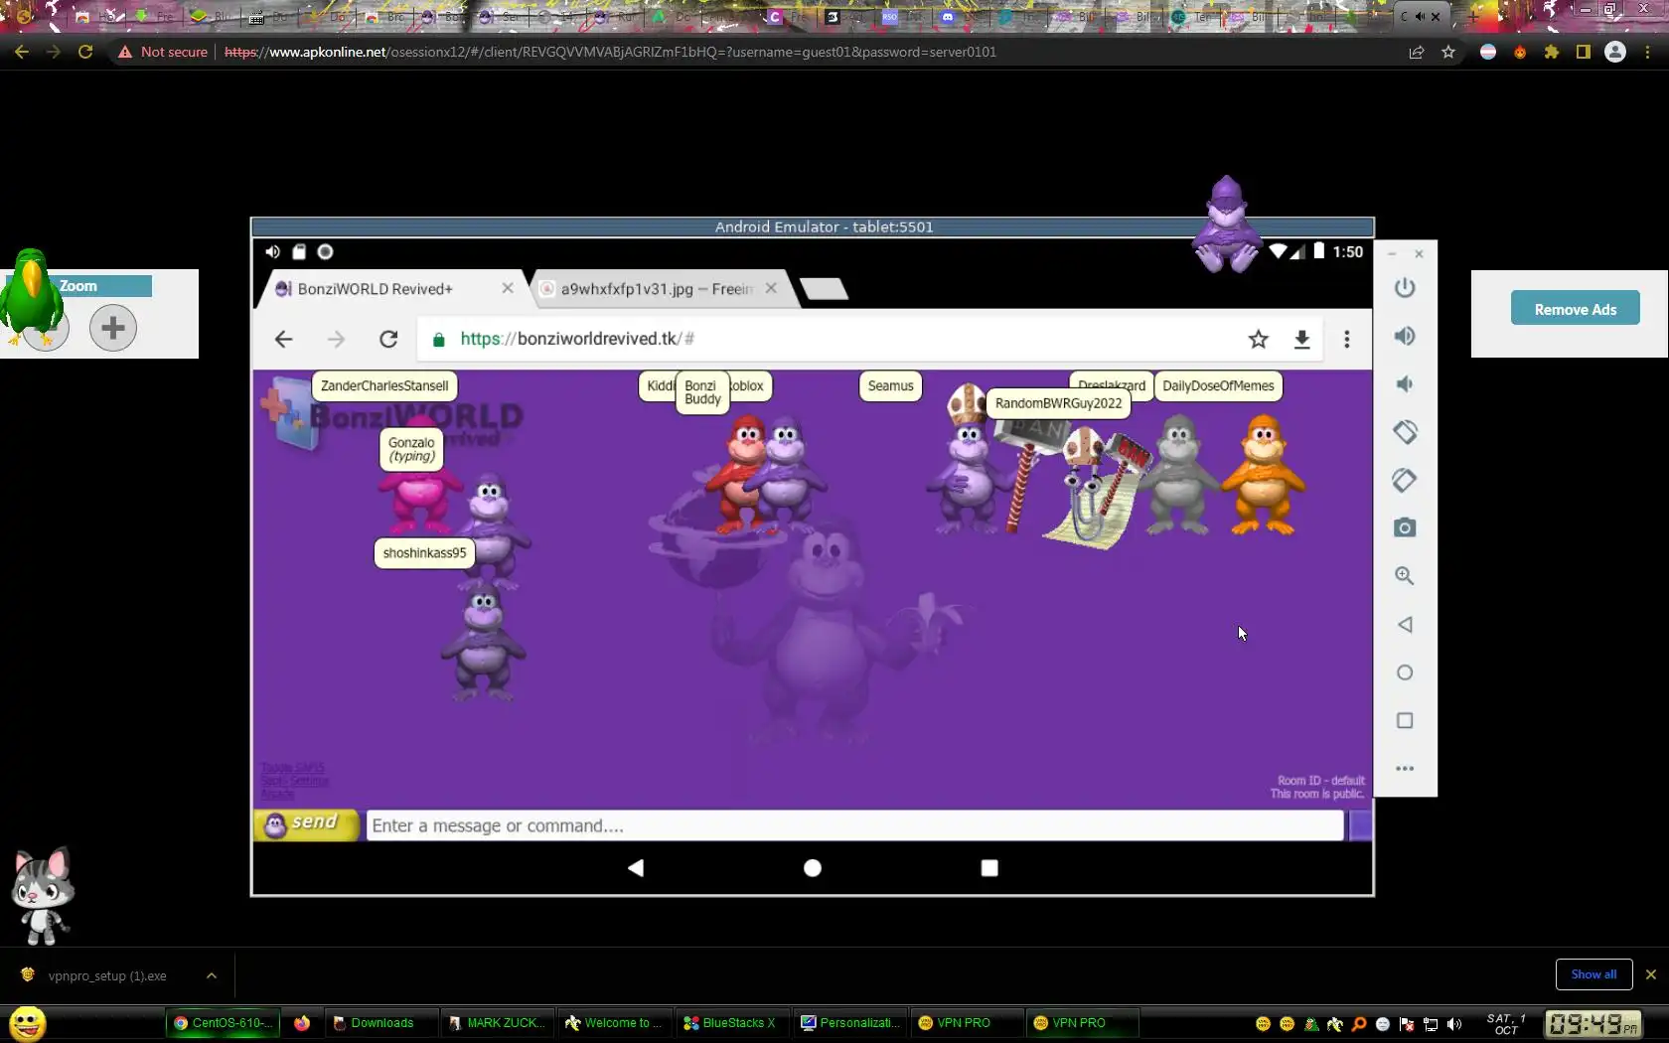Click the Gonzalo pink Bonzi character
Image resolution: width=1669 pixels, height=1043 pixels.
coord(418,497)
